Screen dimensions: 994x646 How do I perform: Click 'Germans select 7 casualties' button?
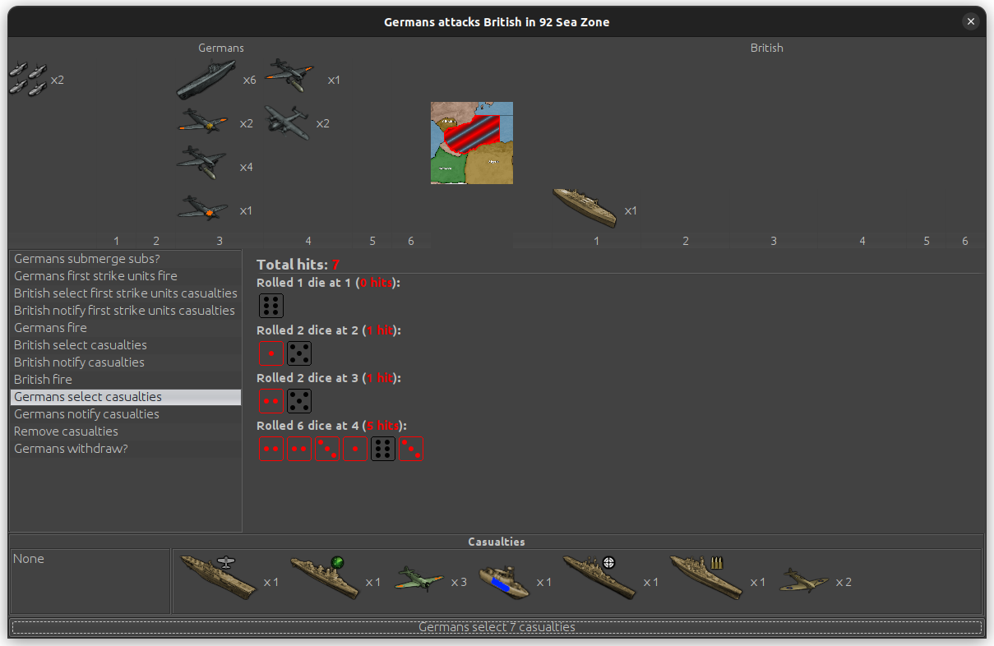[497, 627]
